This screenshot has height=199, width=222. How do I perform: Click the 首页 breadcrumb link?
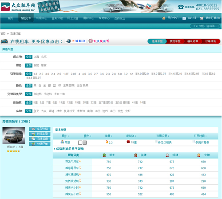tap(3, 34)
